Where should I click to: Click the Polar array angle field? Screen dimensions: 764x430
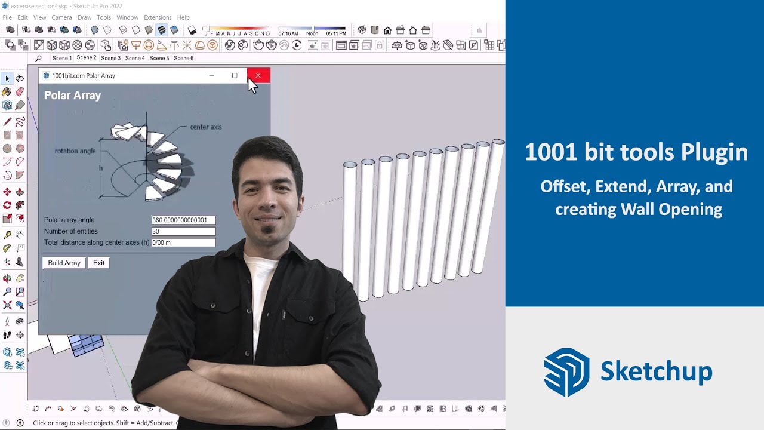[183, 220]
